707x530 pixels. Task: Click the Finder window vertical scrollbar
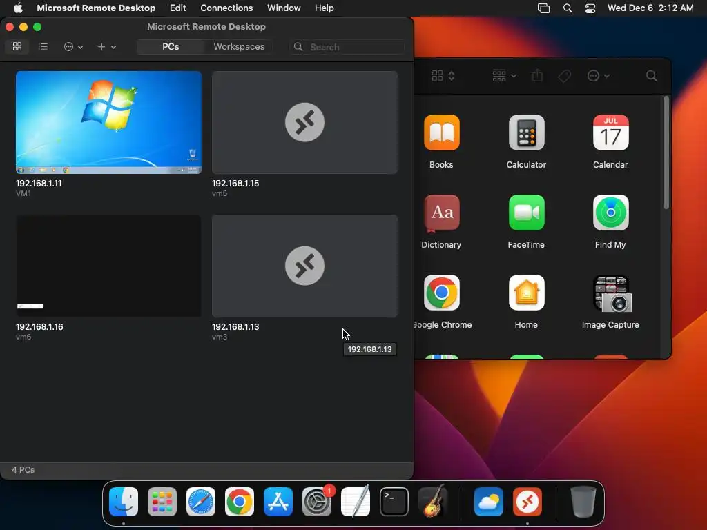[666, 153]
